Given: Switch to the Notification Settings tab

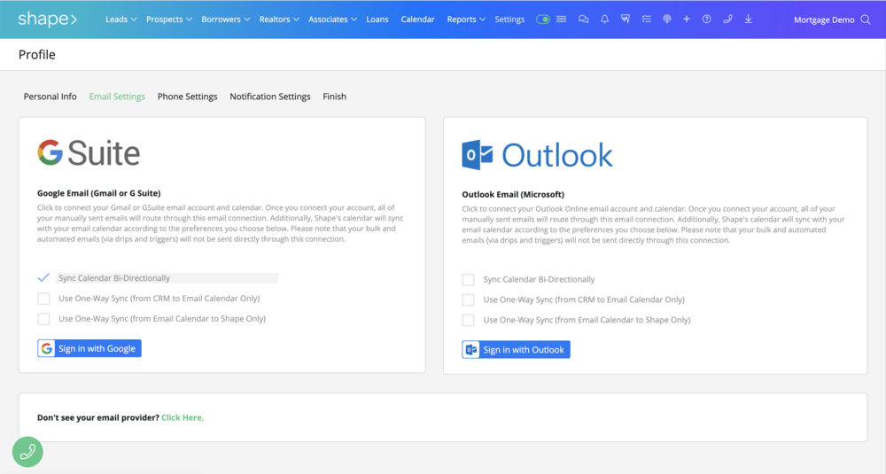Looking at the screenshot, I should [x=270, y=97].
